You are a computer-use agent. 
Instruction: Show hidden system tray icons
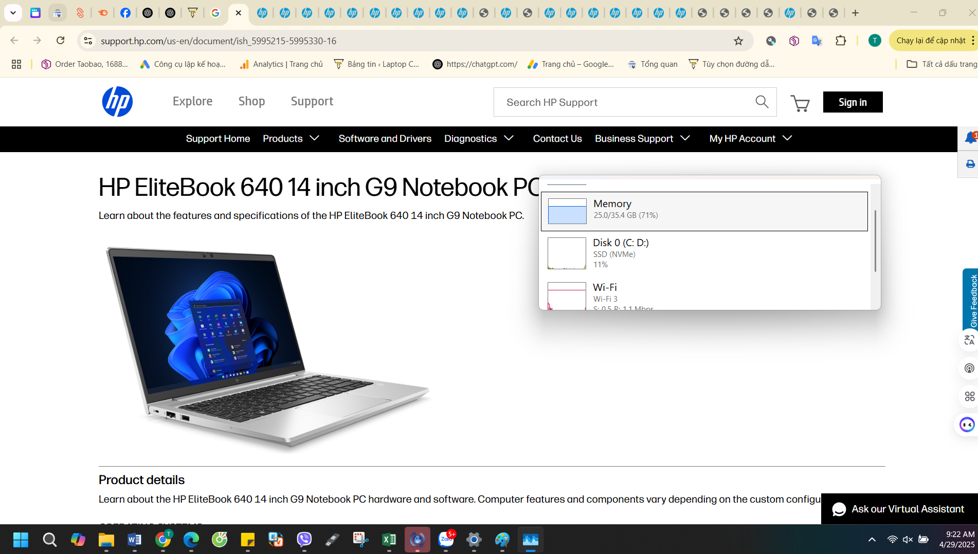pyautogui.click(x=872, y=540)
